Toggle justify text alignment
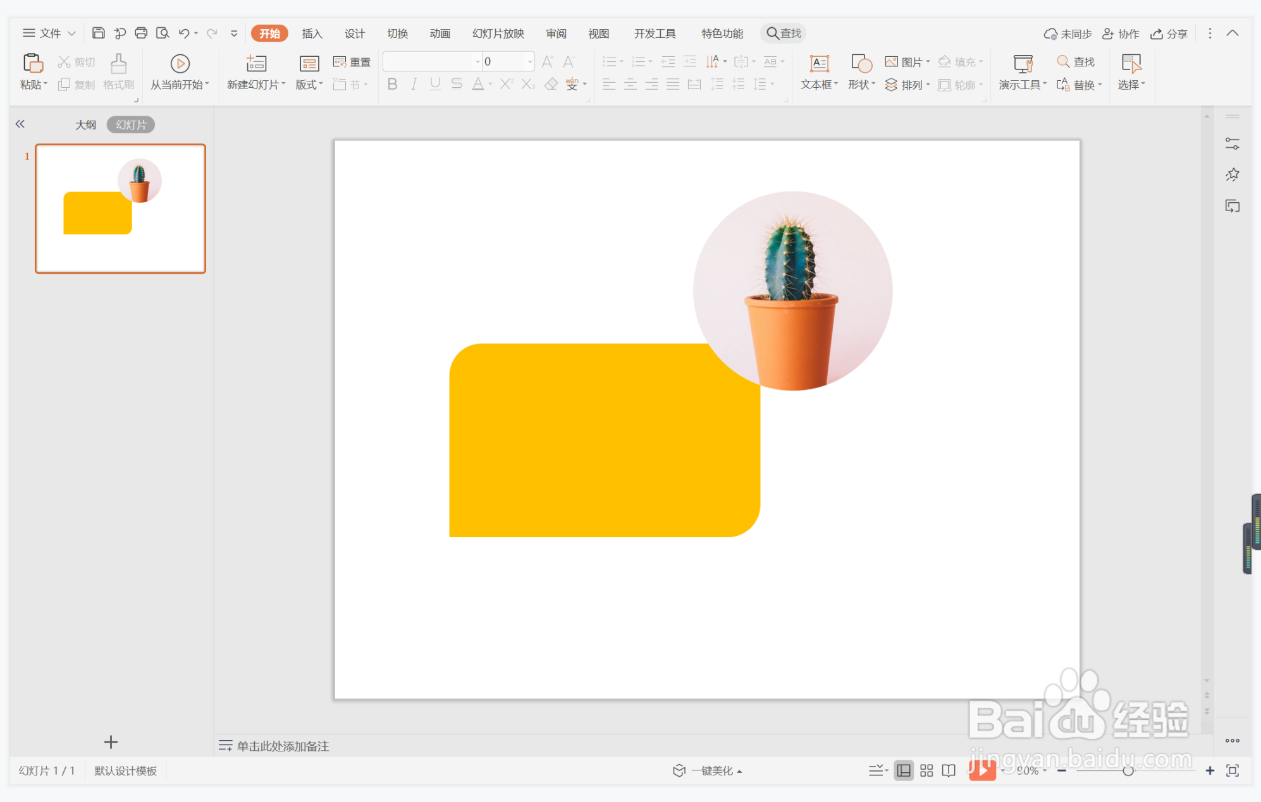The height and width of the screenshot is (802, 1261). tap(673, 84)
